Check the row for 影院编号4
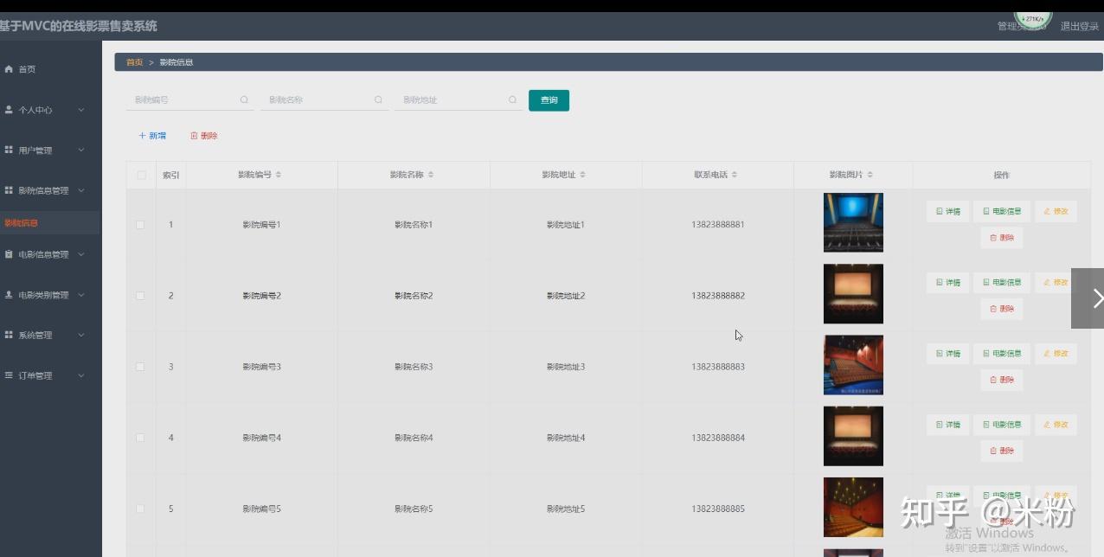Image resolution: width=1104 pixels, height=557 pixels. point(140,438)
